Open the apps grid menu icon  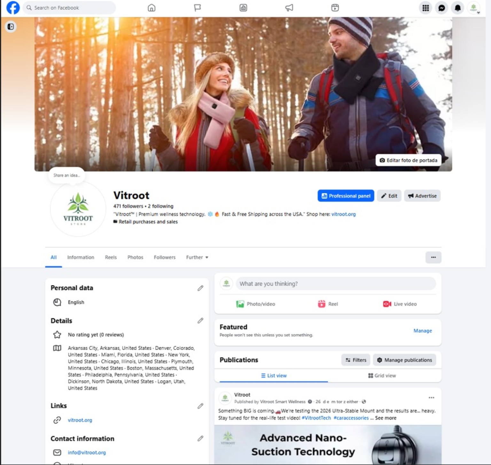pos(425,8)
